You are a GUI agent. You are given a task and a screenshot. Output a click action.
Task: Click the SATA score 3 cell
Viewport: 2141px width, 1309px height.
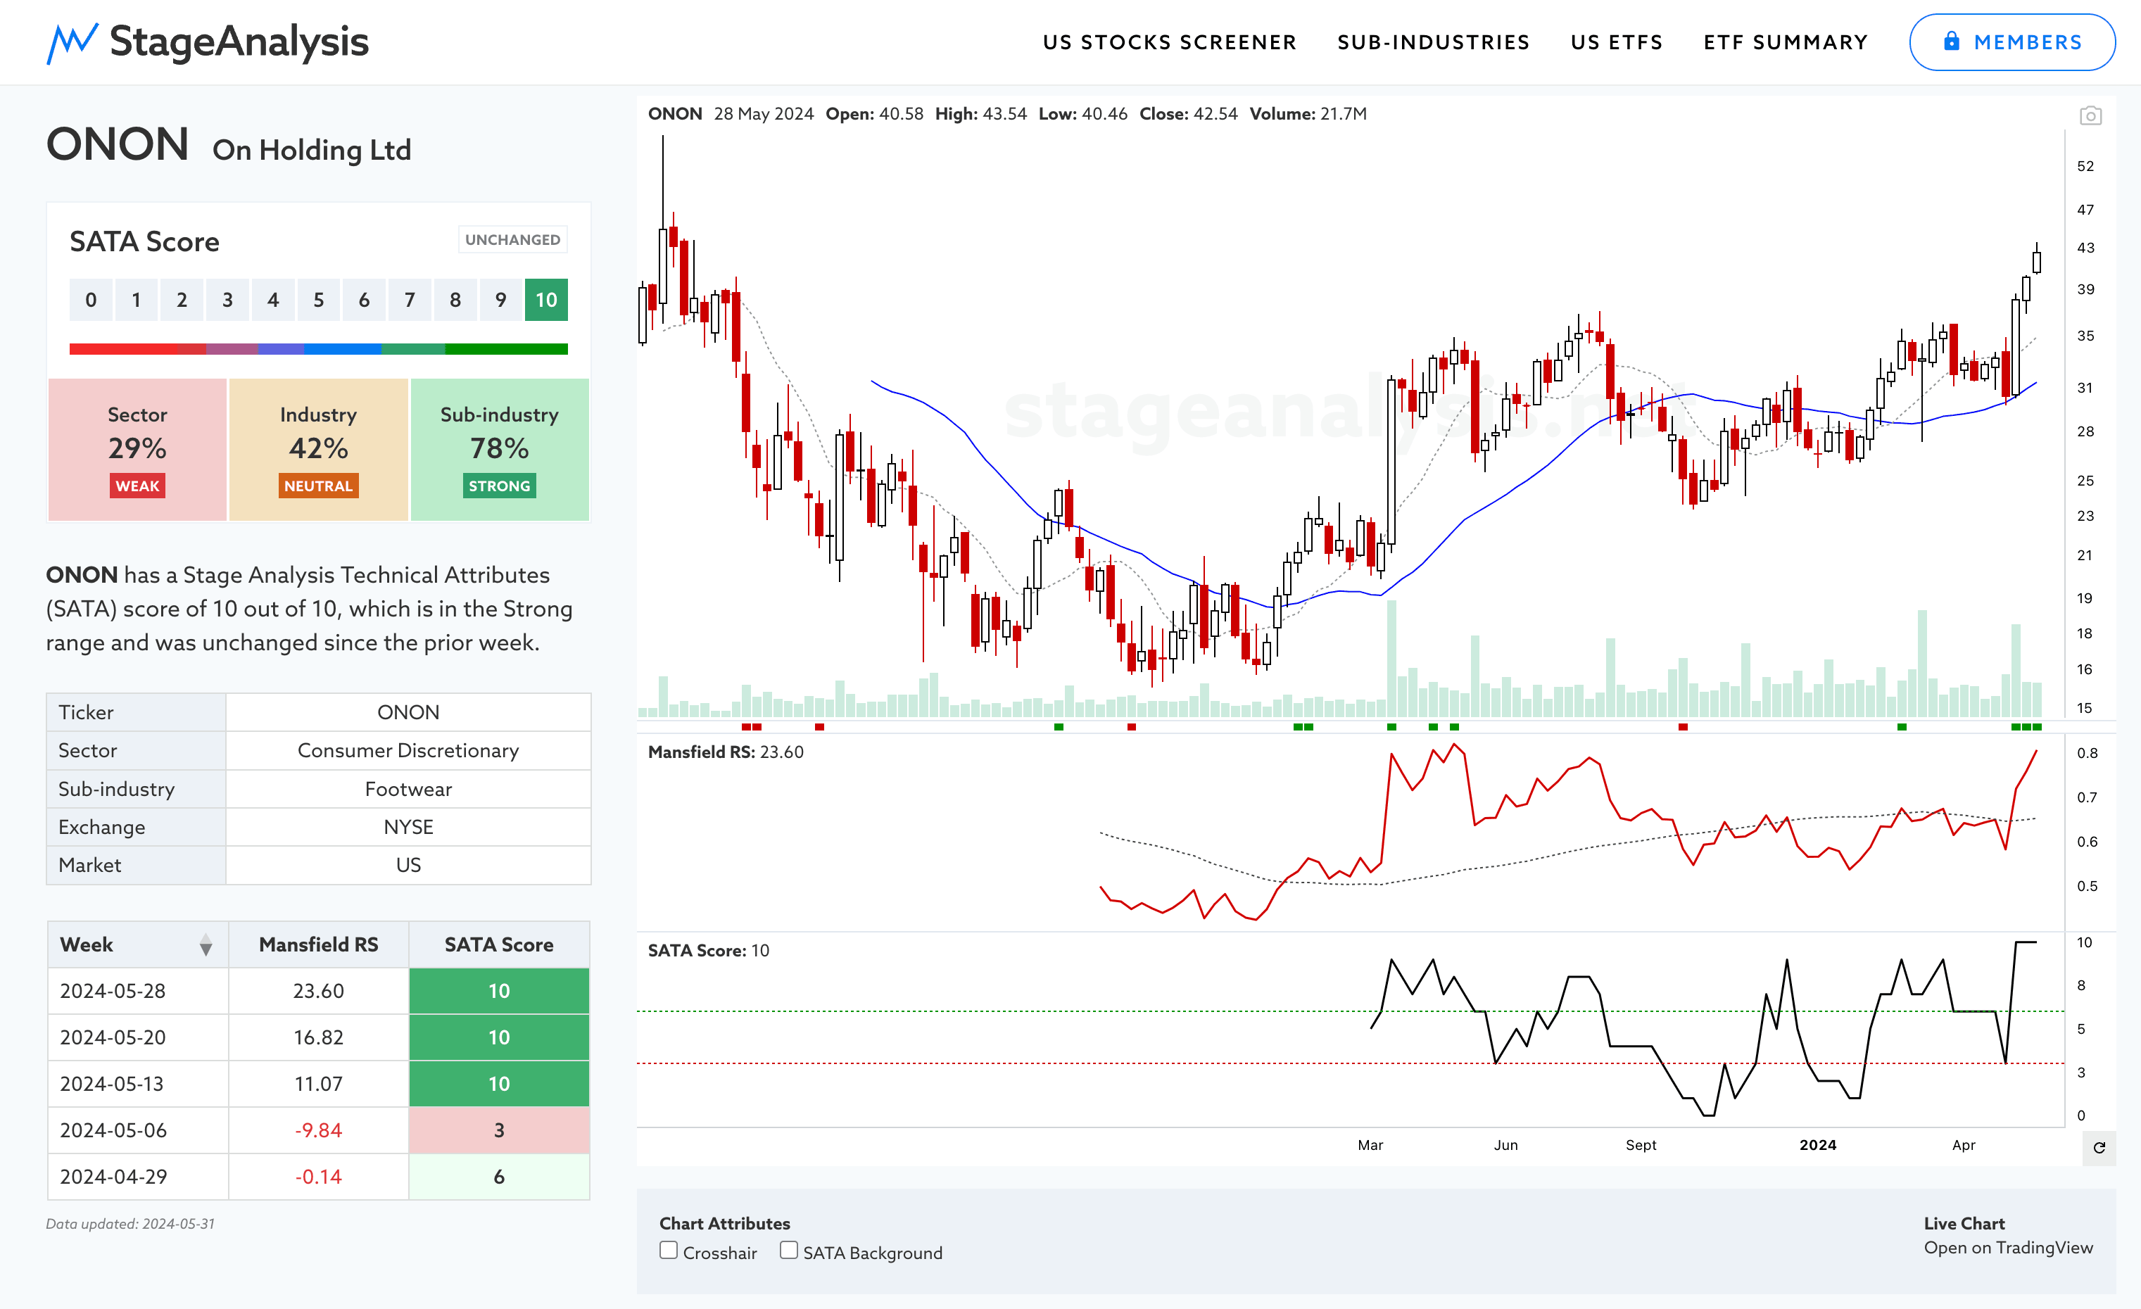[499, 1130]
